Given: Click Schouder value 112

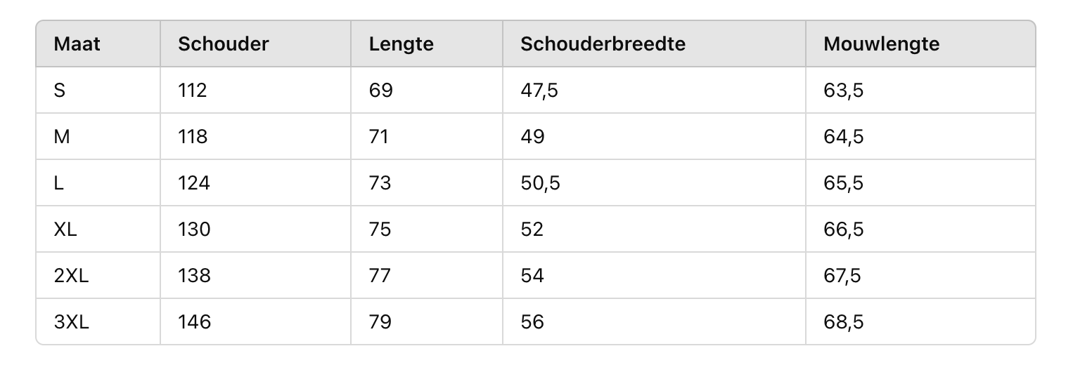Looking at the screenshot, I should pos(193,91).
